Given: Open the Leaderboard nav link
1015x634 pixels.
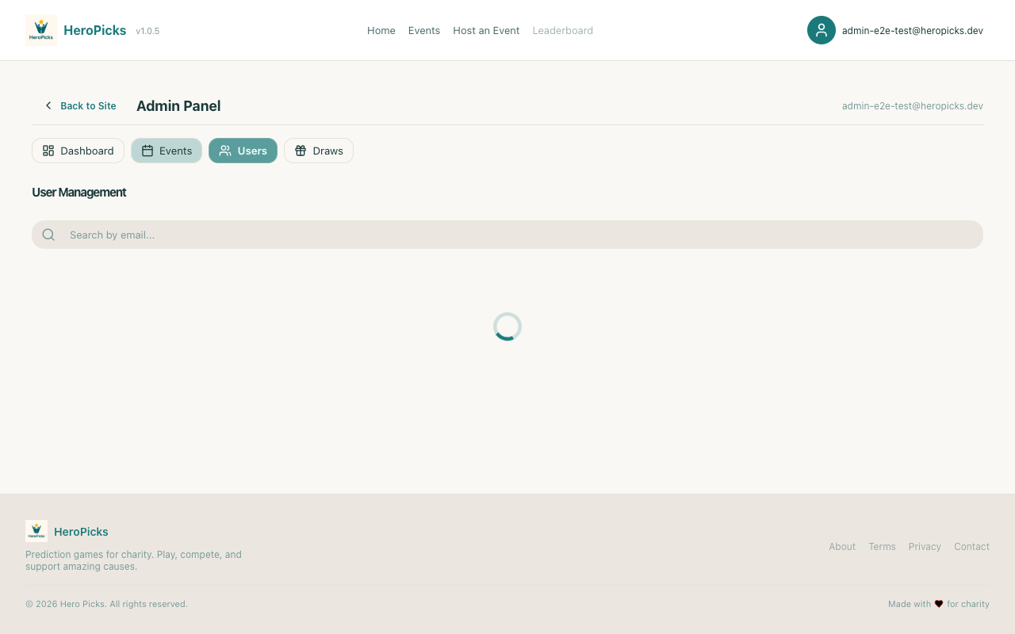Looking at the screenshot, I should (562, 30).
